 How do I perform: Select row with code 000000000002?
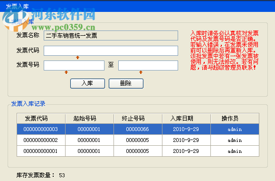click(138, 140)
